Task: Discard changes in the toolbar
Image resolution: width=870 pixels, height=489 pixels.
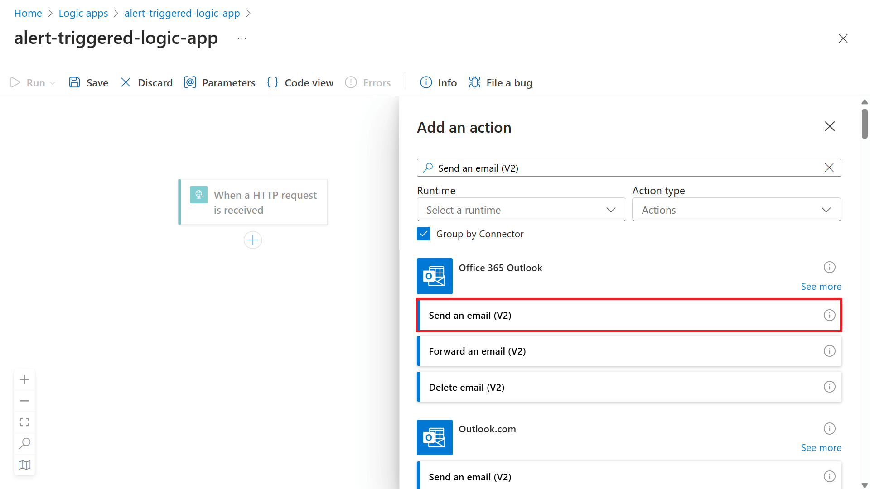Action: (147, 83)
